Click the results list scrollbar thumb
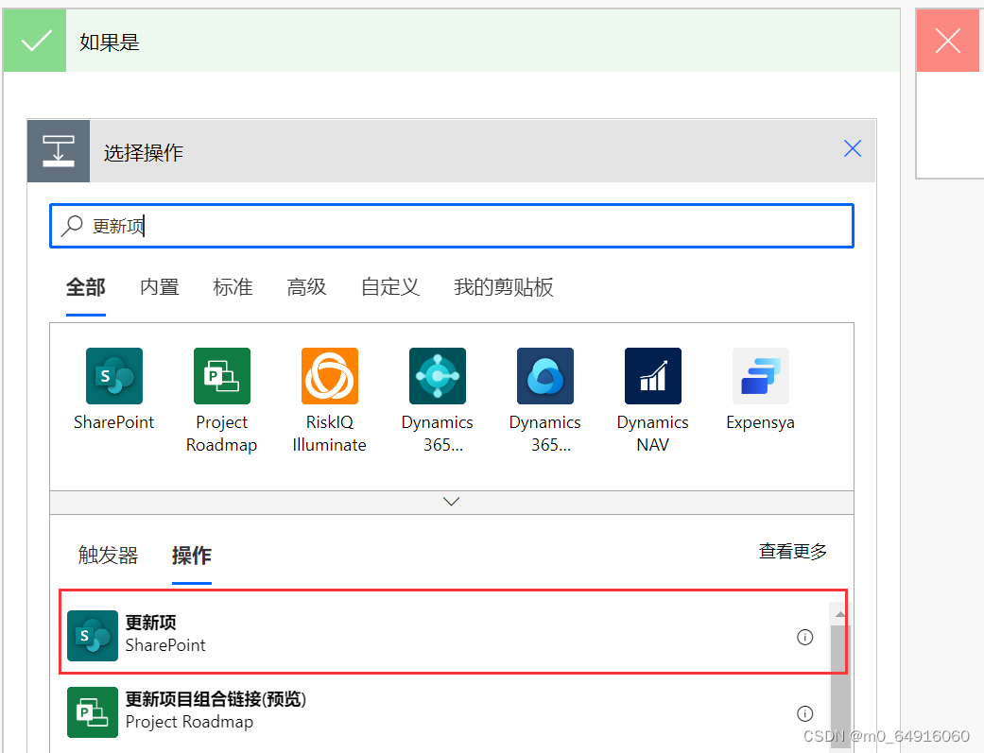Screen dimensions: 984x753 pos(839,687)
